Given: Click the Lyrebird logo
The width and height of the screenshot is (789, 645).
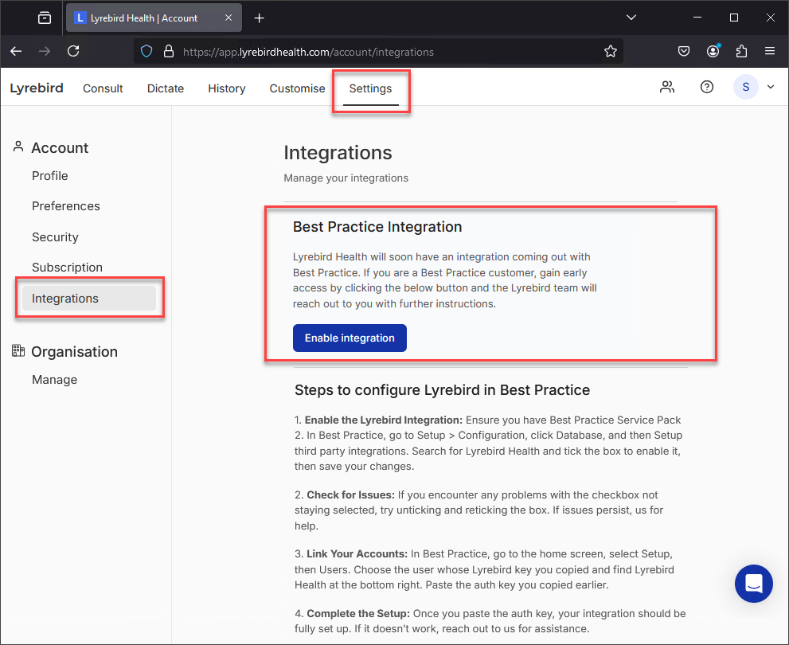Looking at the screenshot, I should [x=37, y=88].
